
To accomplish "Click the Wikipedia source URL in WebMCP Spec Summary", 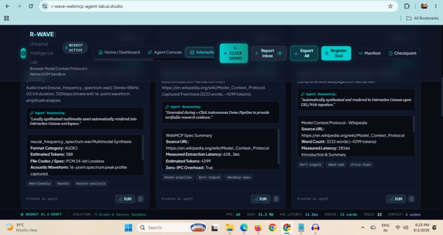I will (x=217, y=148).
